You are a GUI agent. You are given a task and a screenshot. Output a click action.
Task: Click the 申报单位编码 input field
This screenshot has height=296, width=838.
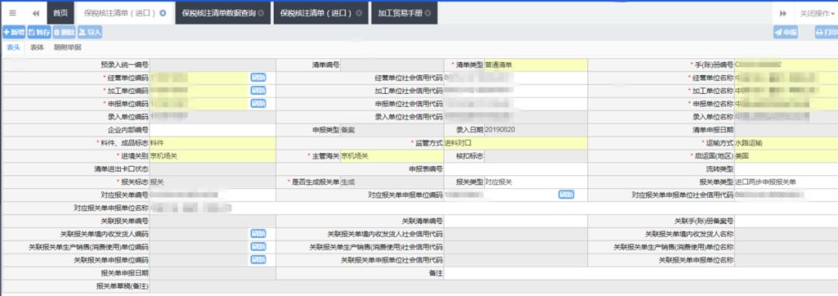(x=199, y=104)
